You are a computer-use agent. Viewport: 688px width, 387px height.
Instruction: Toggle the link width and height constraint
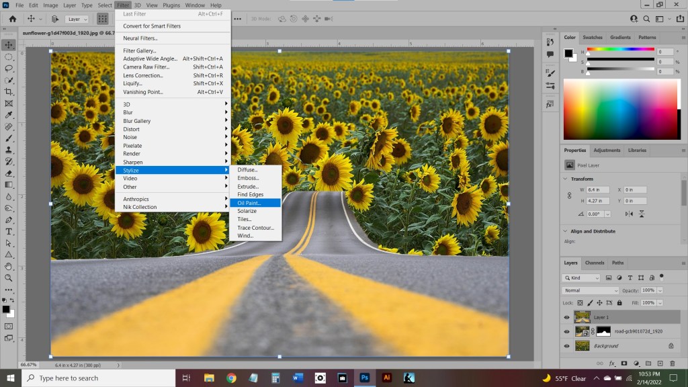click(568, 195)
